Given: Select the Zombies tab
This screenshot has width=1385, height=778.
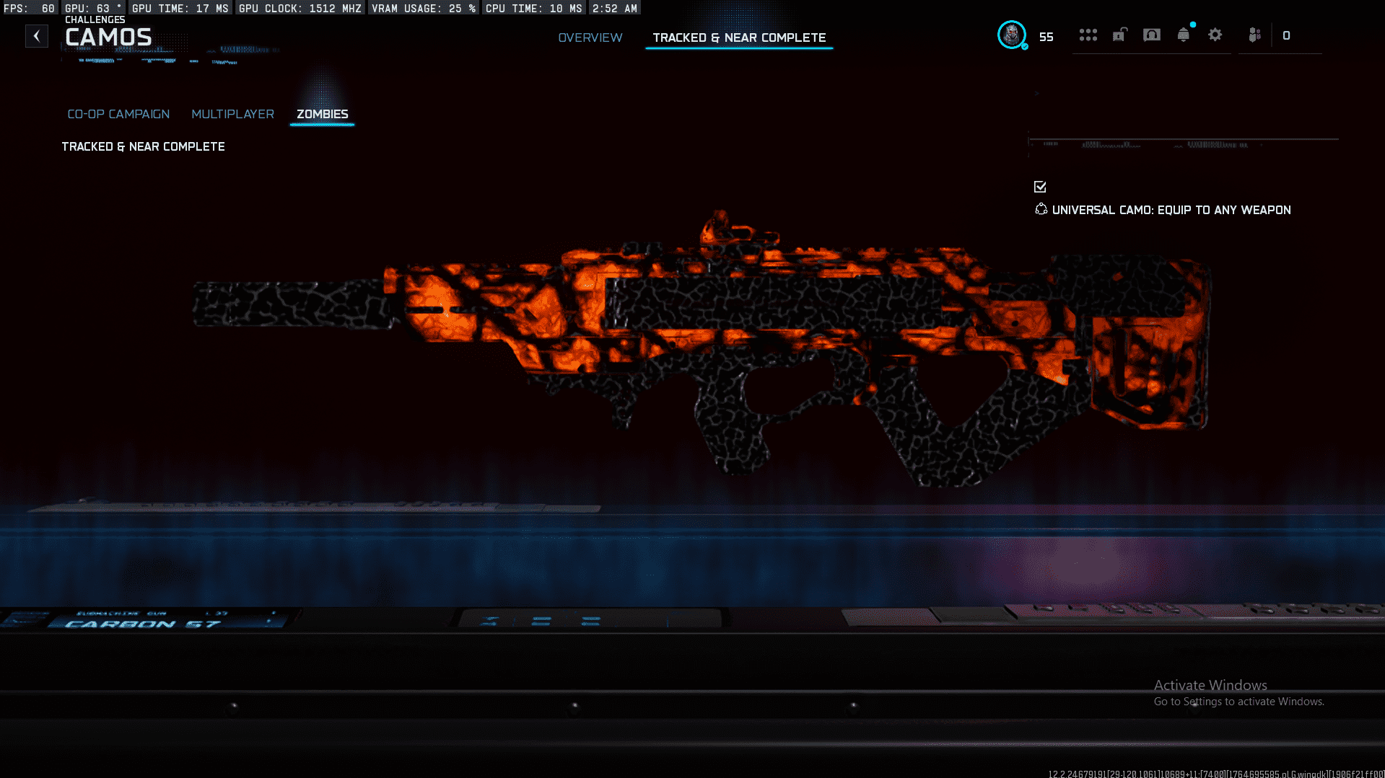Looking at the screenshot, I should click(x=322, y=114).
